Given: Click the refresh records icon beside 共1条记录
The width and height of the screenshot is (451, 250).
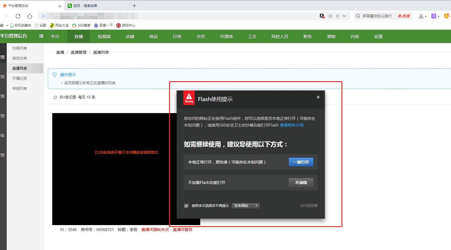Looking at the screenshot, I should (x=55, y=97).
